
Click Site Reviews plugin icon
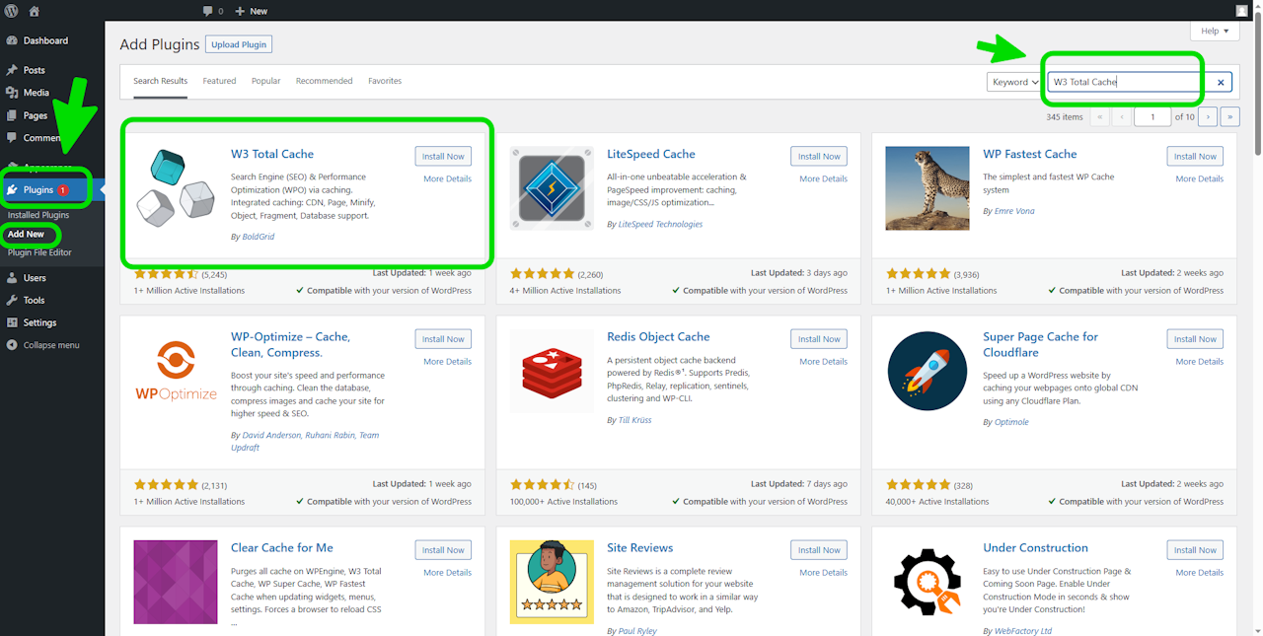point(552,582)
